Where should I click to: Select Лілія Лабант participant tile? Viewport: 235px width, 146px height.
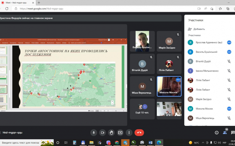point(169,64)
